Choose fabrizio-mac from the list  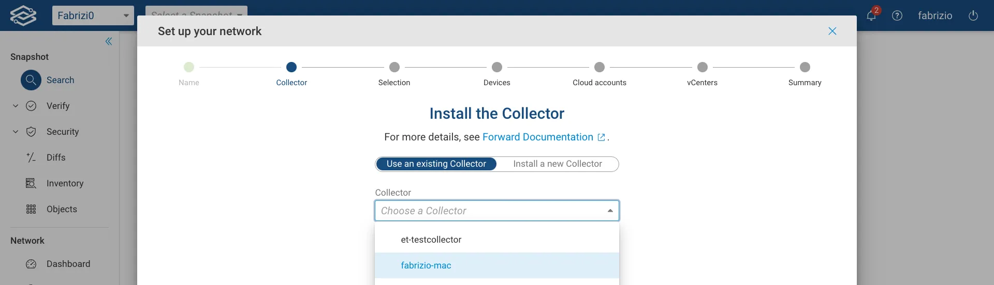click(497, 265)
